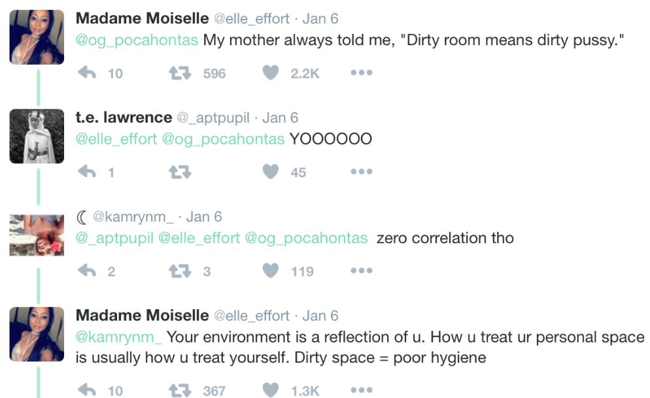Reply to the Dirty space tweet

point(87,390)
